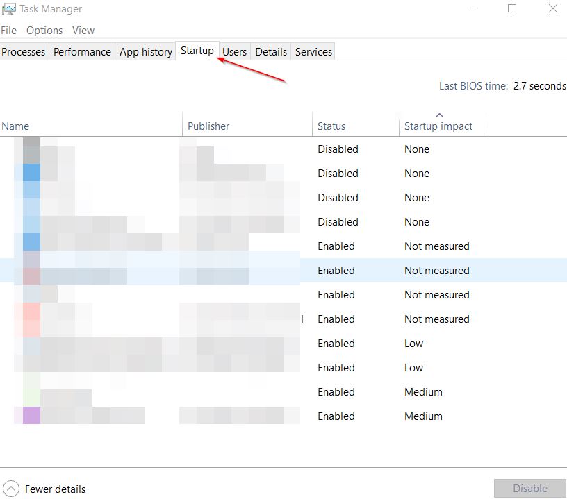Viewport: 567px width, 499px height.
Task: Click the Disable button
Action: [529, 488]
